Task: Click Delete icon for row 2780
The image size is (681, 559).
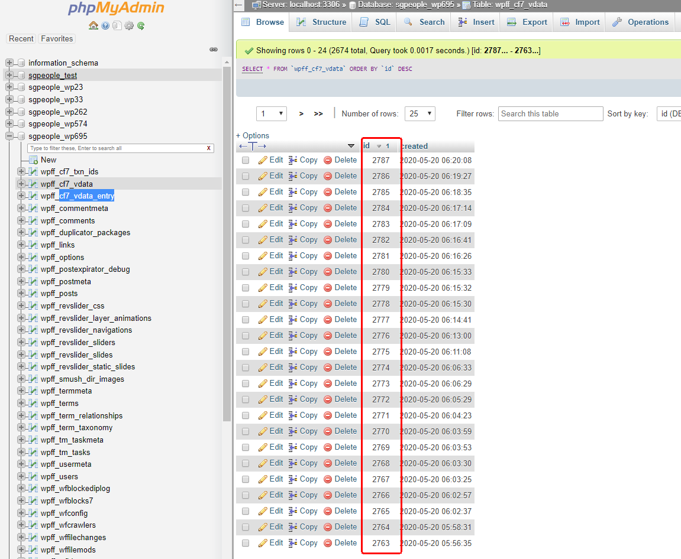Action: point(328,272)
